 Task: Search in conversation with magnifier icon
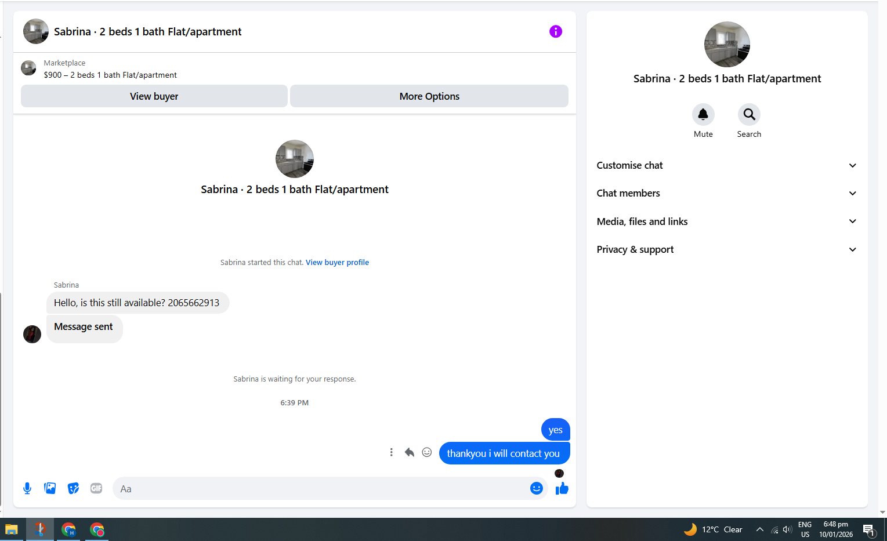pyautogui.click(x=749, y=114)
